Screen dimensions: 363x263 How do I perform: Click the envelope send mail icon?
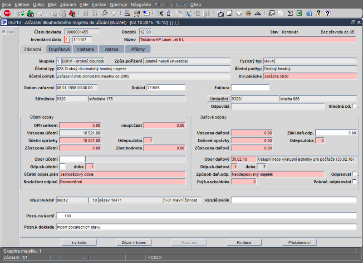coord(146,13)
